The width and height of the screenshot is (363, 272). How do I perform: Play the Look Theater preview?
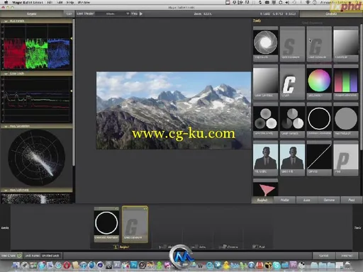point(141,13)
